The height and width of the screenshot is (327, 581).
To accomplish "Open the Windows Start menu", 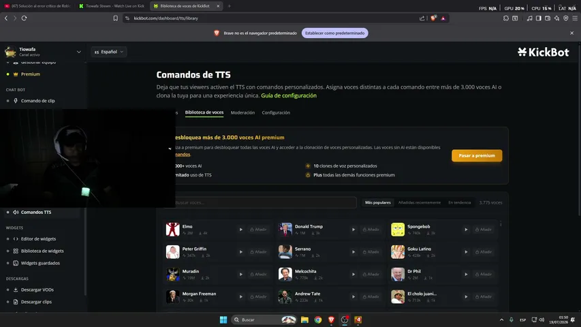I will coord(223,320).
